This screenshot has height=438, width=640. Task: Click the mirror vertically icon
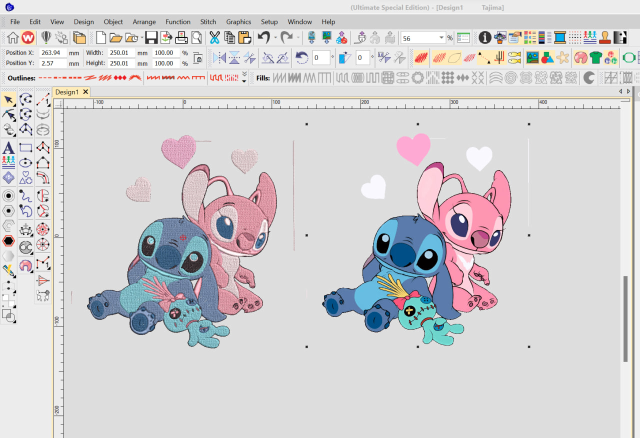(234, 57)
